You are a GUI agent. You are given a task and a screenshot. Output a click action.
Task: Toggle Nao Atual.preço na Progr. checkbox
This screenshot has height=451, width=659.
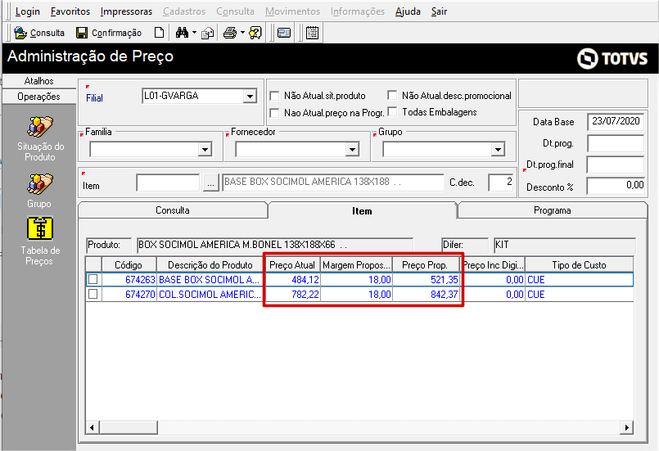coord(274,113)
